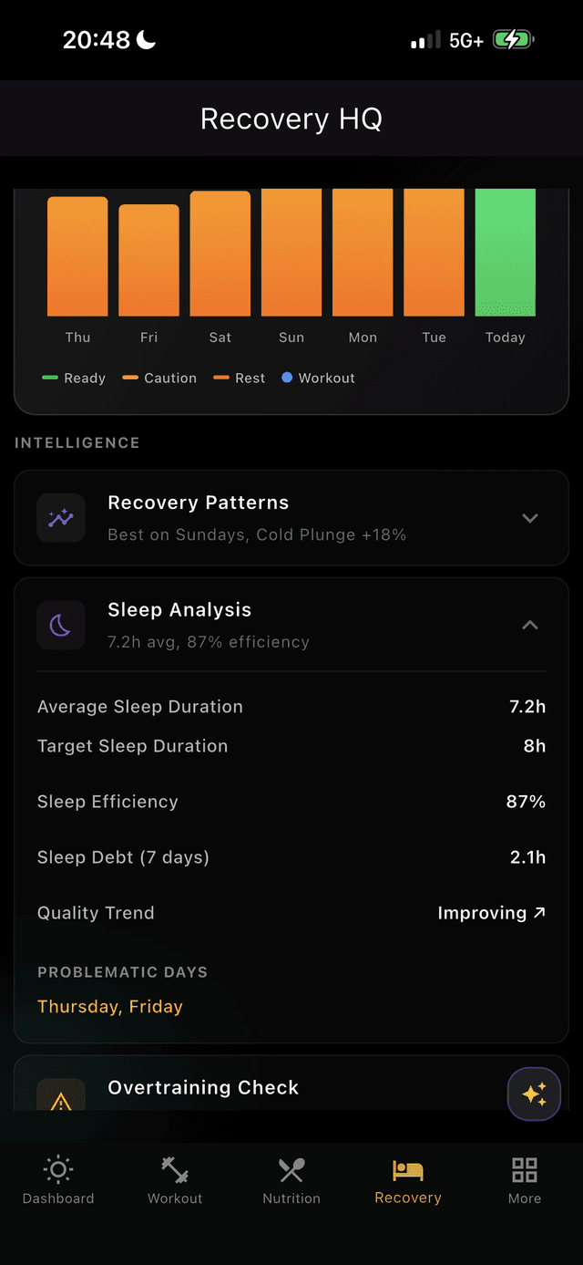Collapse the Sleep Analysis section
This screenshot has height=1265, width=583.
[x=530, y=625]
